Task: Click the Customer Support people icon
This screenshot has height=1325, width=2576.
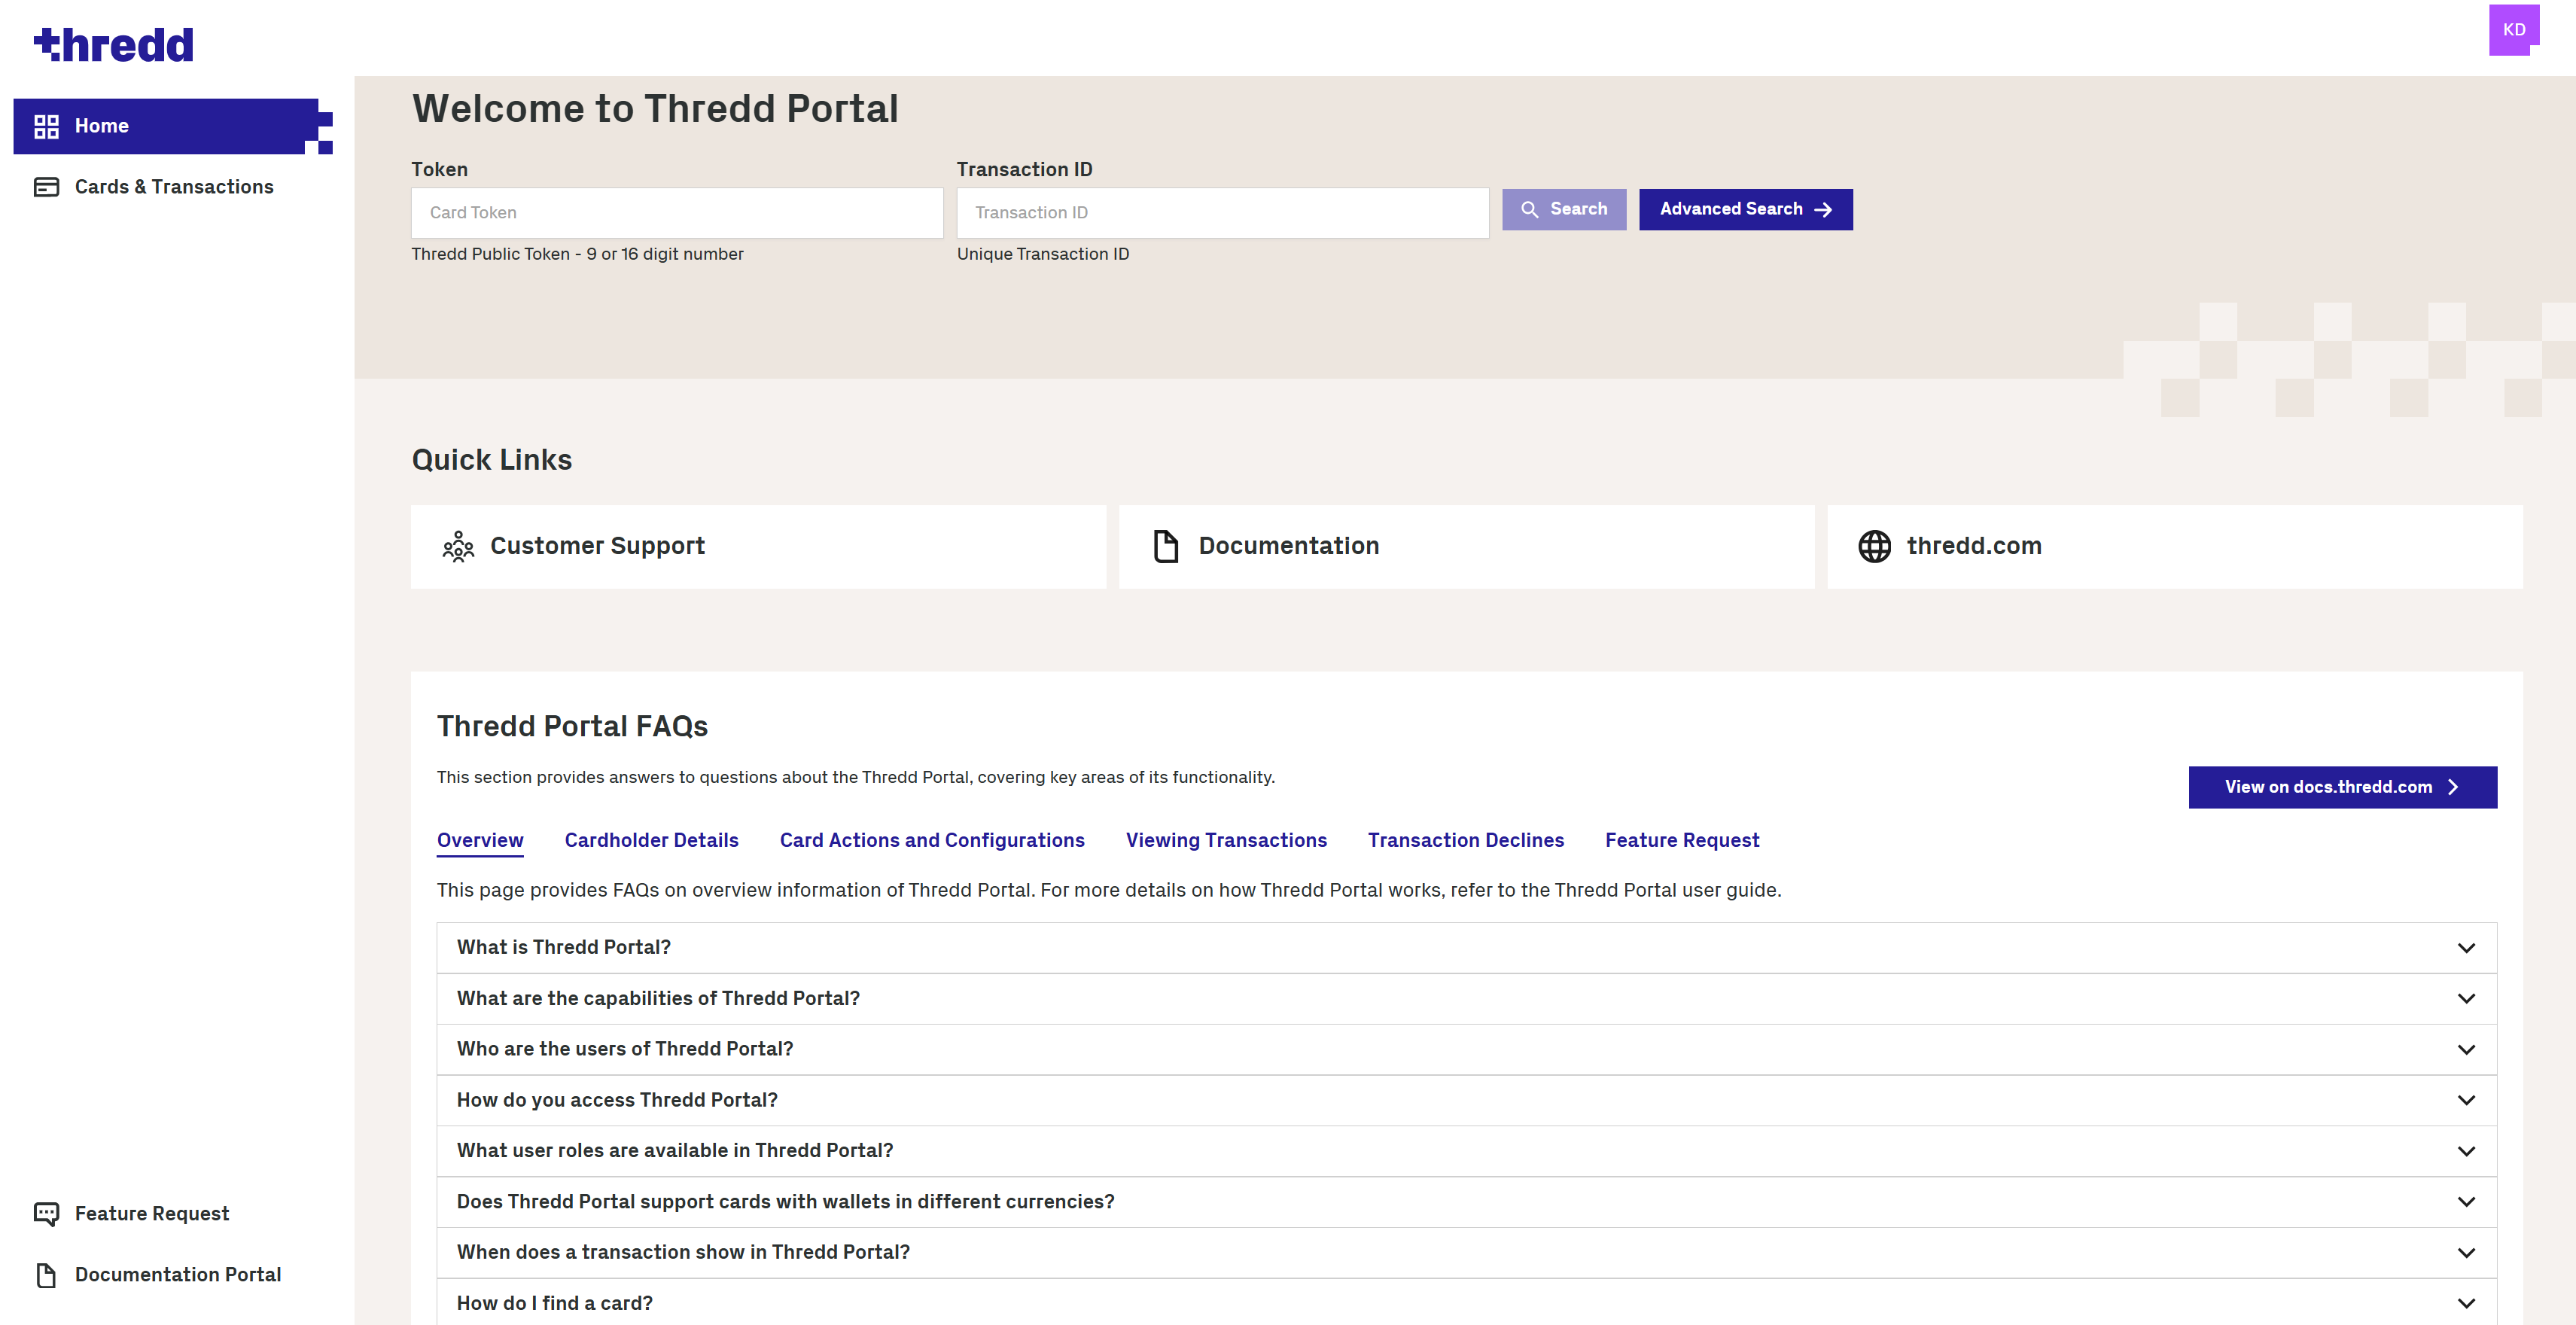Action: (458, 546)
